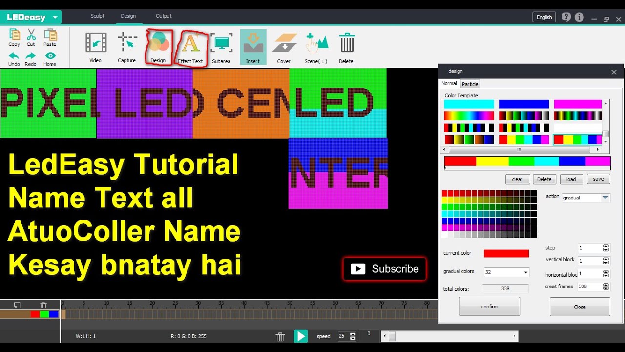
Task: Select the purple LED panel on canvas
Action: point(145,104)
